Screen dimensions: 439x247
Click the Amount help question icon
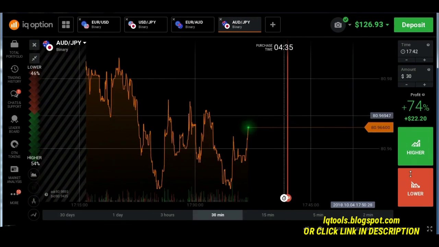pos(429,70)
